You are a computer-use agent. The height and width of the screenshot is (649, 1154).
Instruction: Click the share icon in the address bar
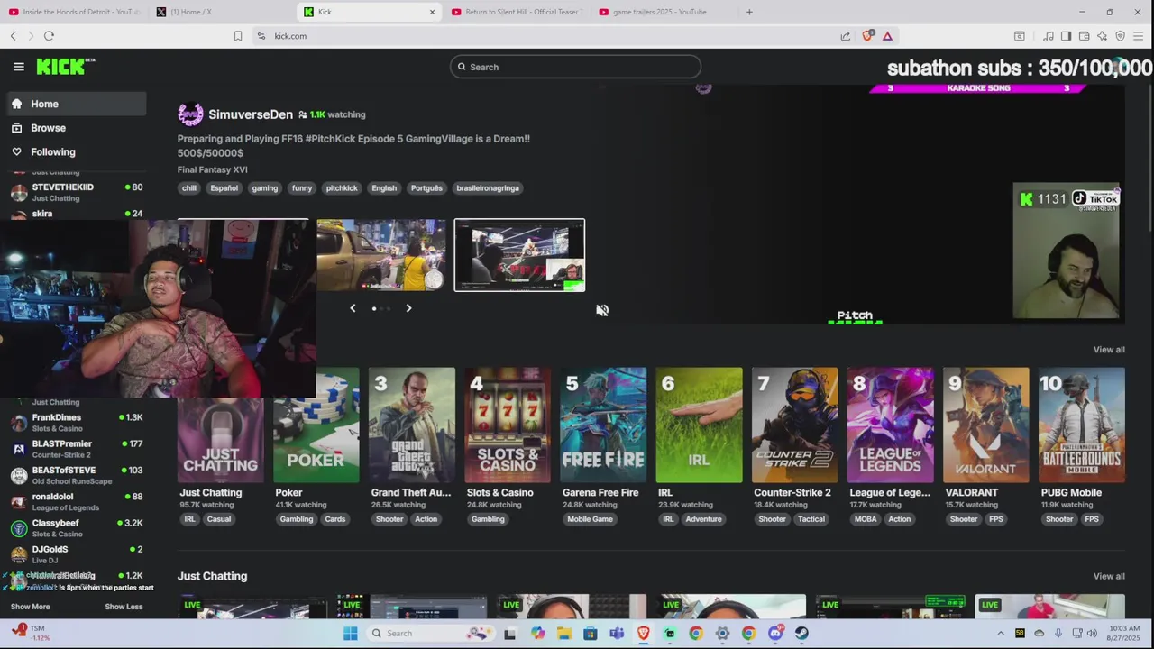pyautogui.click(x=846, y=36)
